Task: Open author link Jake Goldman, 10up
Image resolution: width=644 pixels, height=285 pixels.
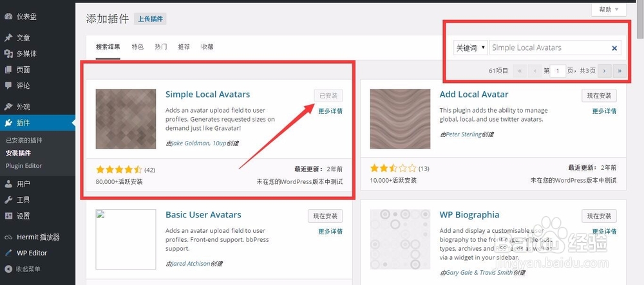Action: click(199, 143)
